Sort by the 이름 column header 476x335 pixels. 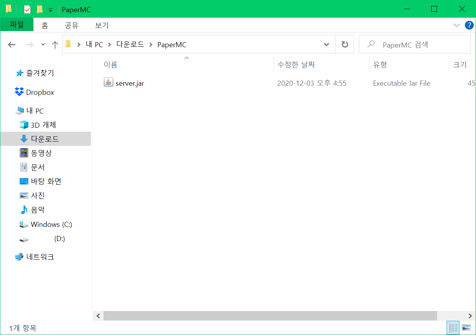pos(110,64)
